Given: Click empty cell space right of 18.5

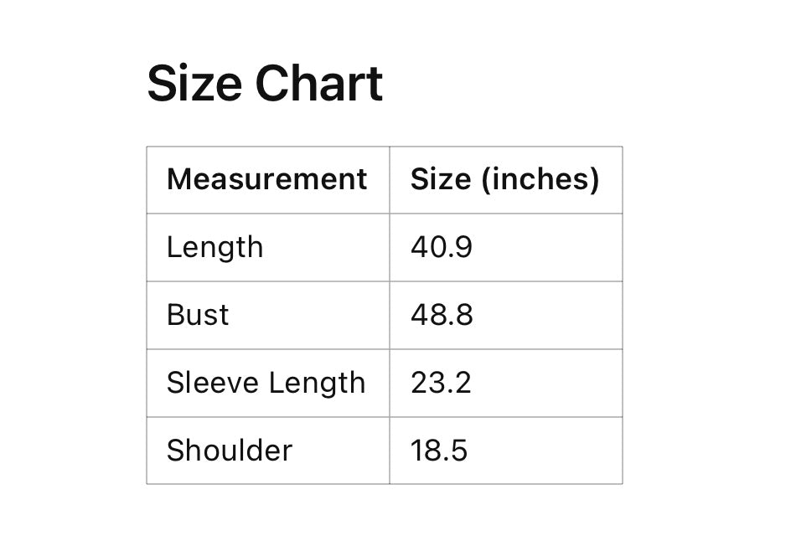Looking at the screenshot, I should [553, 451].
